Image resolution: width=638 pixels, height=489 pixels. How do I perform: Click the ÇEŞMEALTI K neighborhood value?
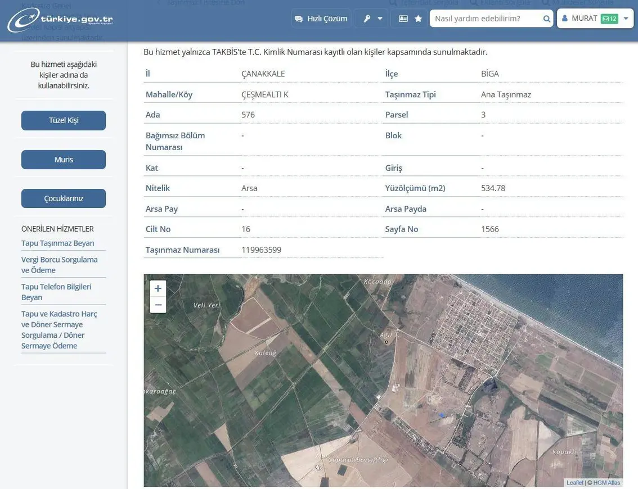(265, 94)
